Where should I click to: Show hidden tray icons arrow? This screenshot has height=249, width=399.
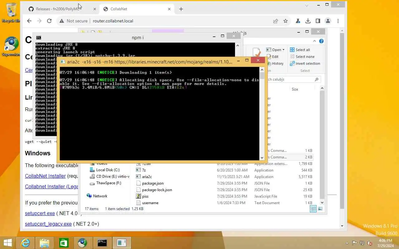click(347, 243)
